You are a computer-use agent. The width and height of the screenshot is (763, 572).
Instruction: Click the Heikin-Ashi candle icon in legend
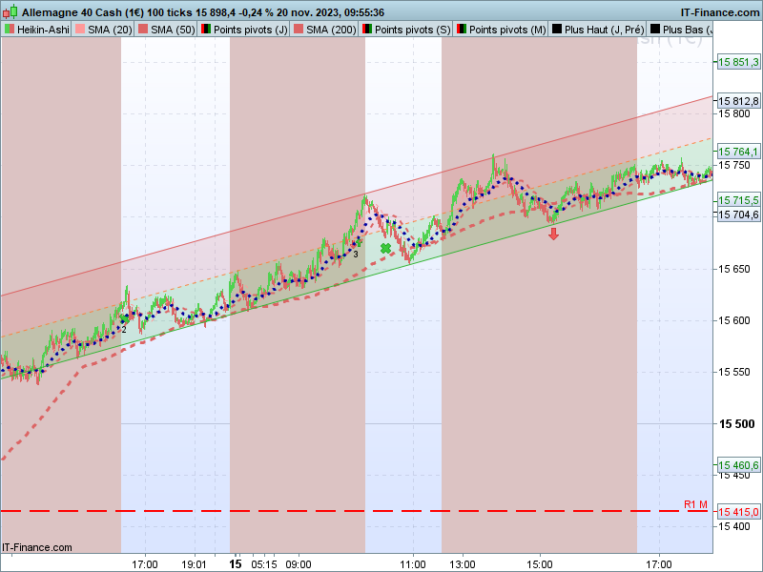coord(10,30)
